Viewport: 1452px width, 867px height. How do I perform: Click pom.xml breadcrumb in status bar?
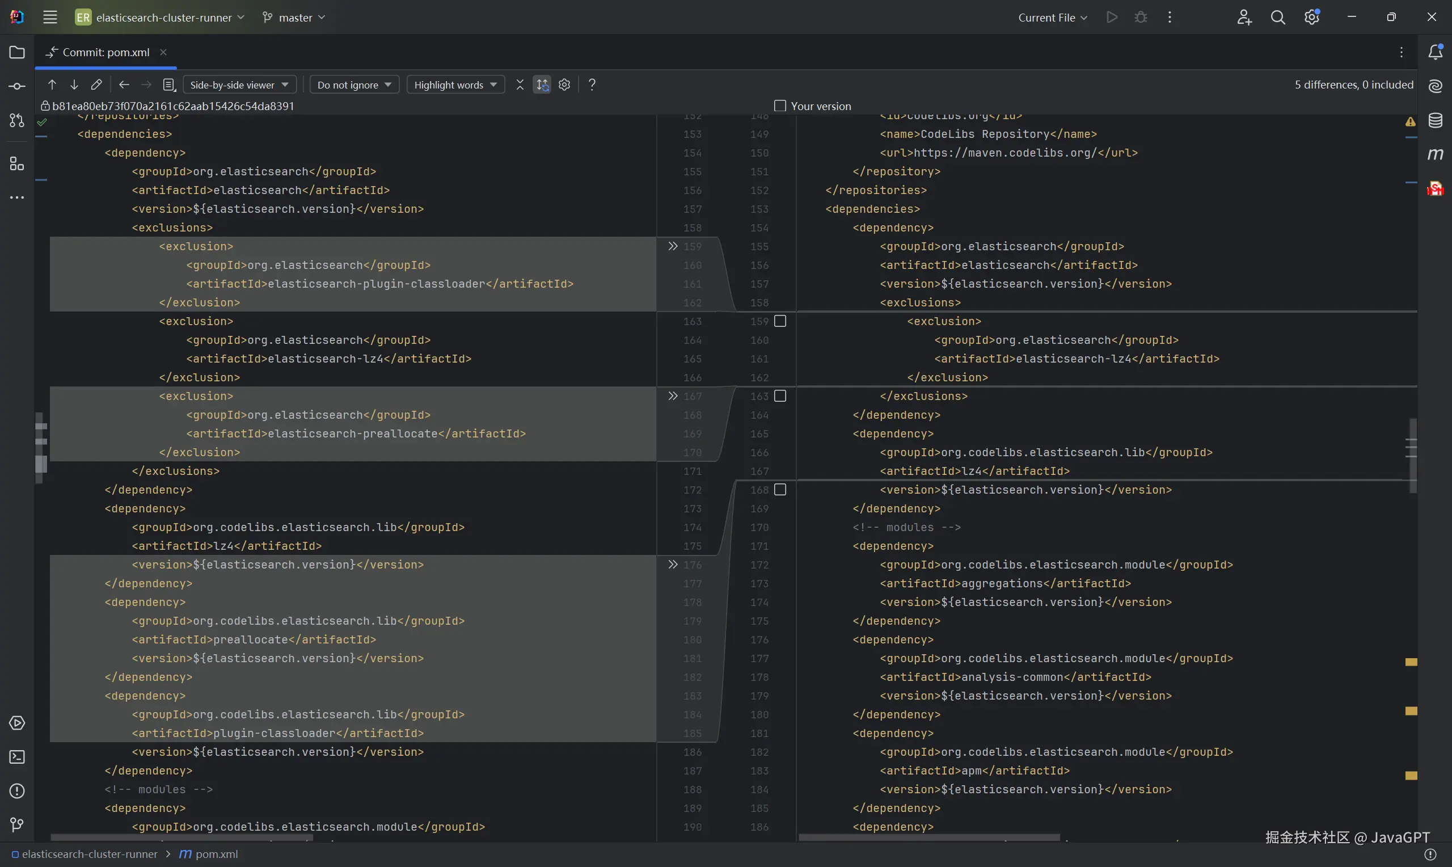[216, 854]
